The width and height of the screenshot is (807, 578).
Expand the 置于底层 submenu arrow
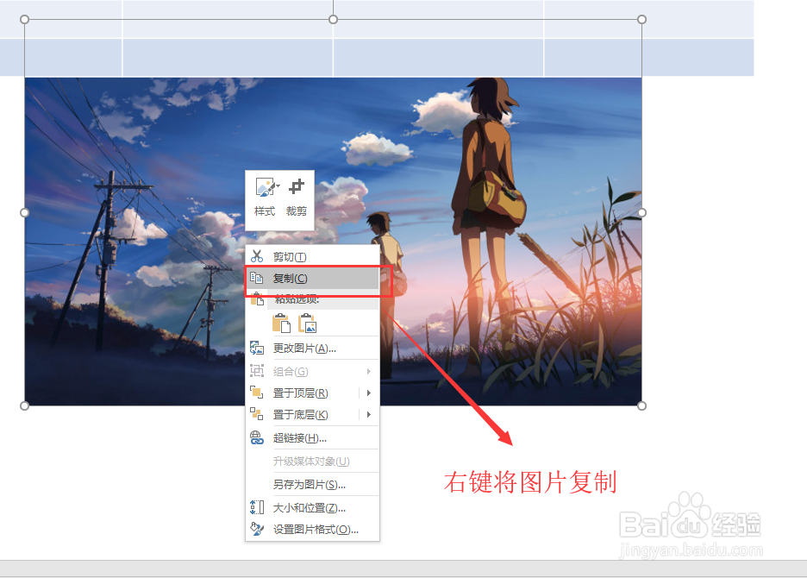click(x=369, y=415)
